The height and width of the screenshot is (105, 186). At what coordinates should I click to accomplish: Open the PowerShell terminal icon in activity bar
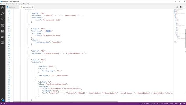pos(2,43)
